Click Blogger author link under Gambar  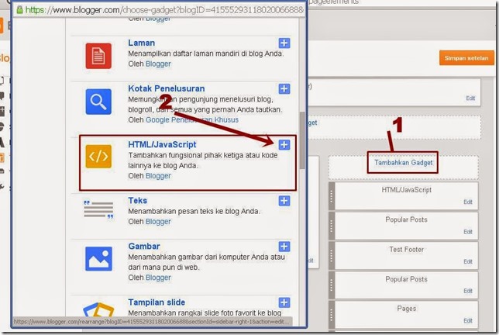(158, 278)
